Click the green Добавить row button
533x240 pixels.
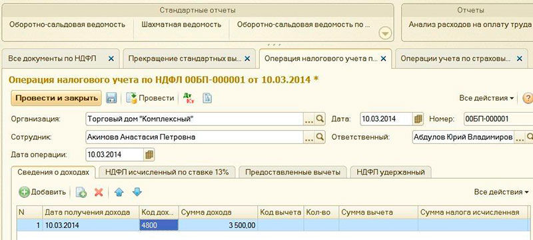tap(43, 193)
